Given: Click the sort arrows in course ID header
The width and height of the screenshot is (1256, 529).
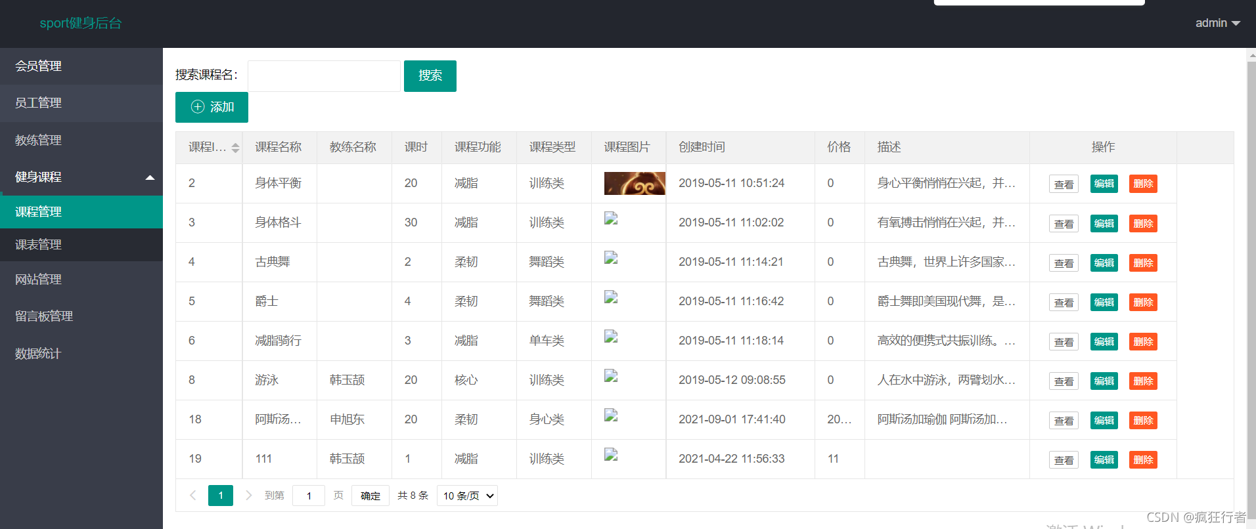Looking at the screenshot, I should pos(235,148).
